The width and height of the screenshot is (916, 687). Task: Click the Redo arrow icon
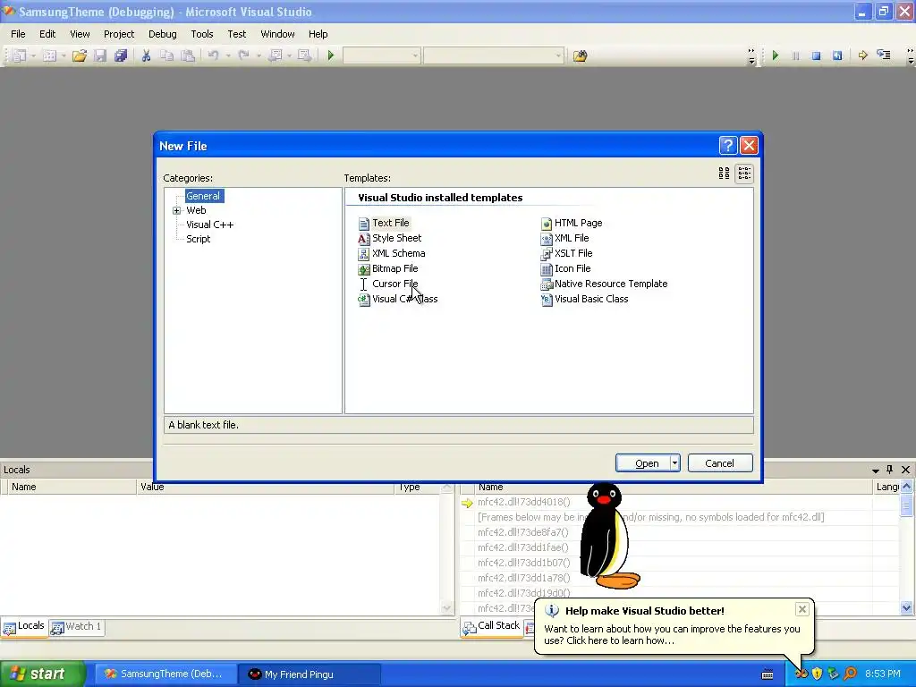point(244,55)
